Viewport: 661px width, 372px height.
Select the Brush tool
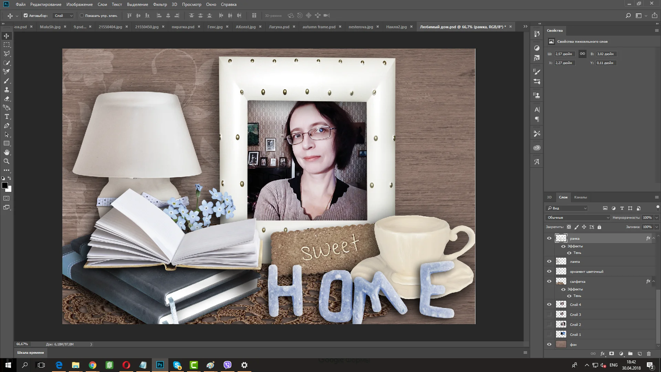[x=7, y=81]
